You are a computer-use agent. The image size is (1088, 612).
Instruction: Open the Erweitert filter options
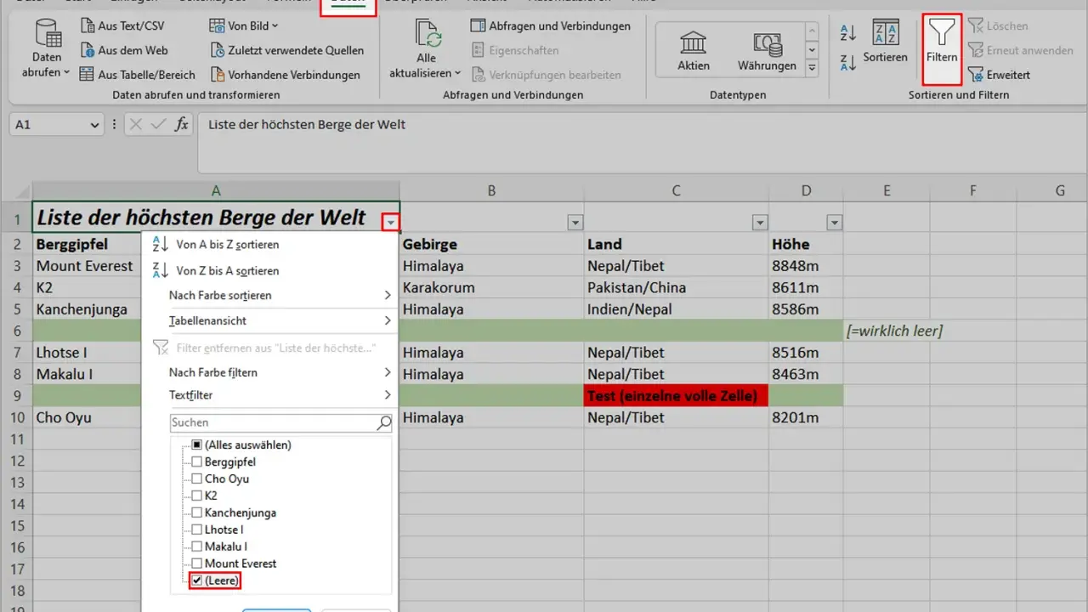pyautogui.click(x=999, y=75)
